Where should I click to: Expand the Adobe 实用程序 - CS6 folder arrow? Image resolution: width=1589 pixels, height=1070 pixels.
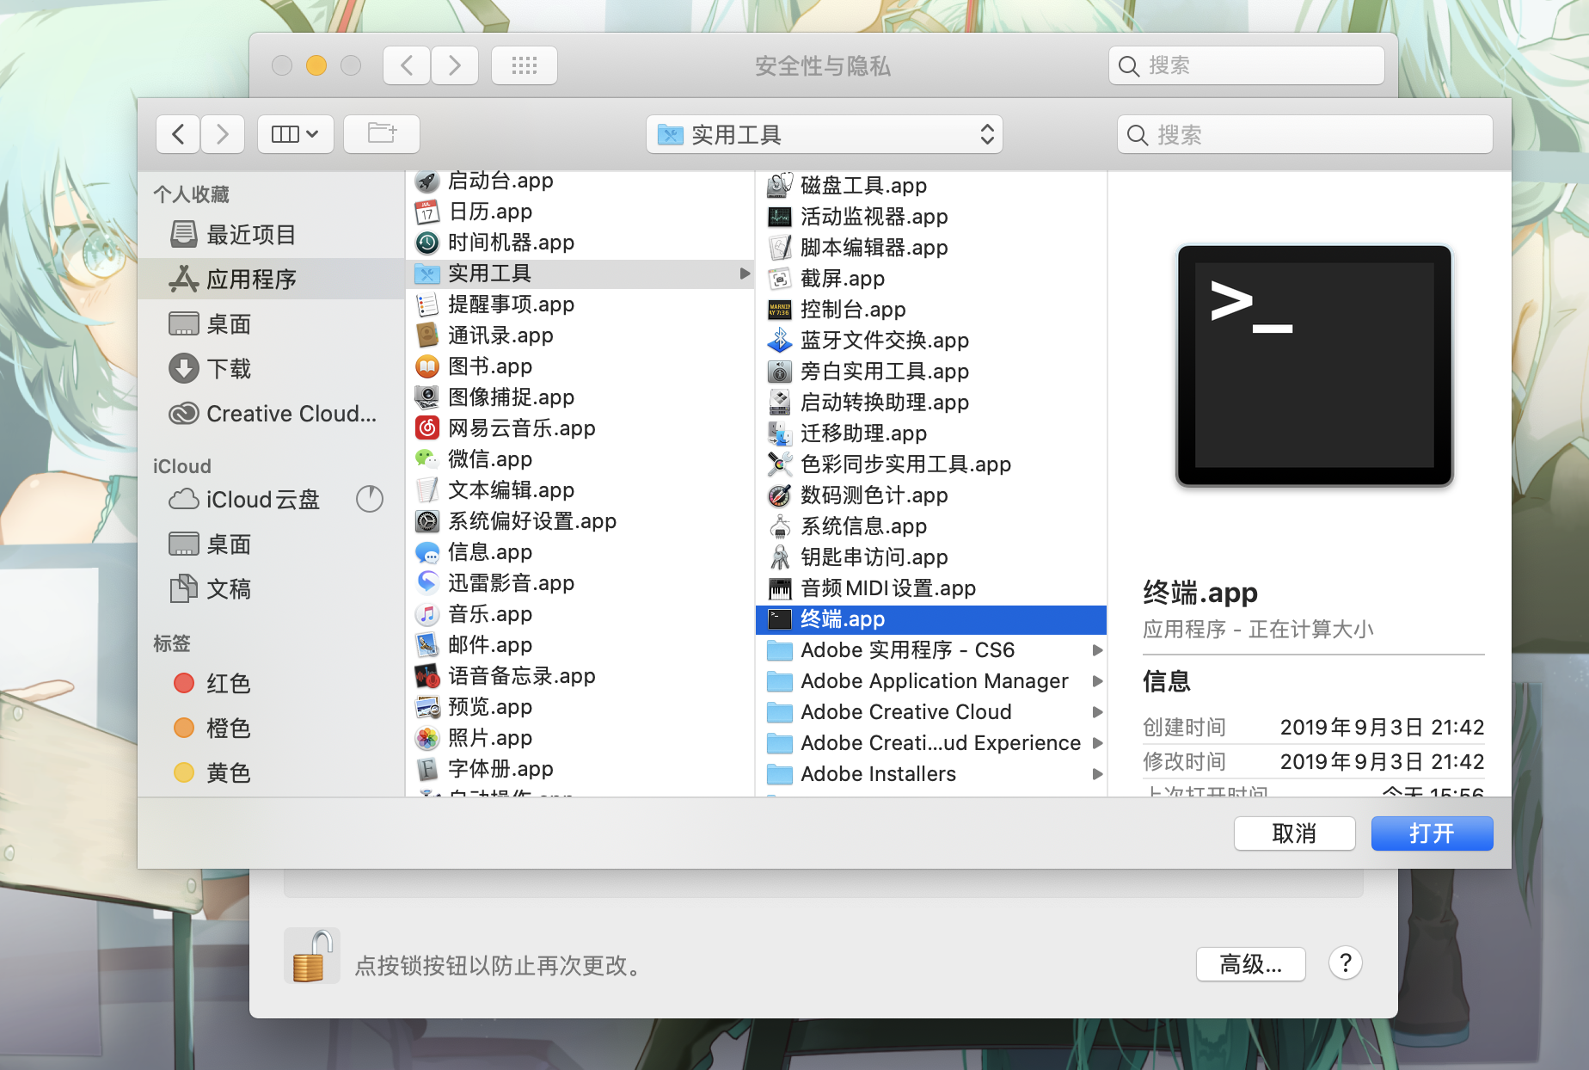click(x=1097, y=650)
